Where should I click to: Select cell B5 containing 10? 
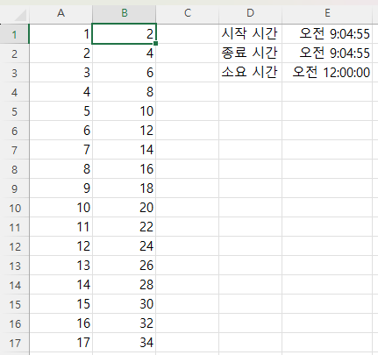coord(125,111)
